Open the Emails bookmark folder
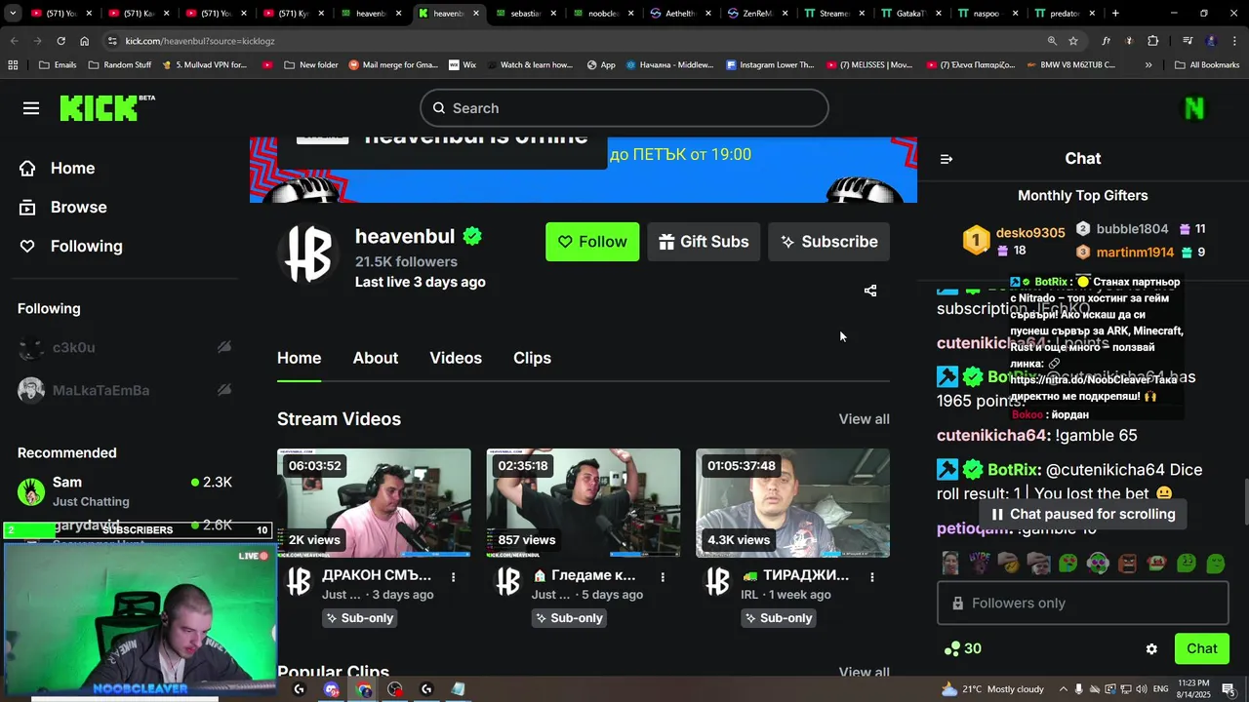 coord(58,65)
